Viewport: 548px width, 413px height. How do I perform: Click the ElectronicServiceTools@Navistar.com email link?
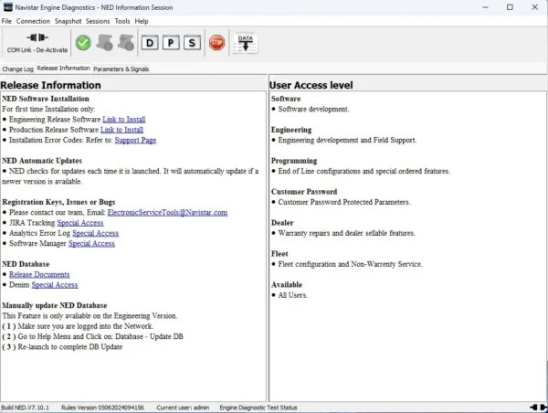pyautogui.click(x=167, y=213)
